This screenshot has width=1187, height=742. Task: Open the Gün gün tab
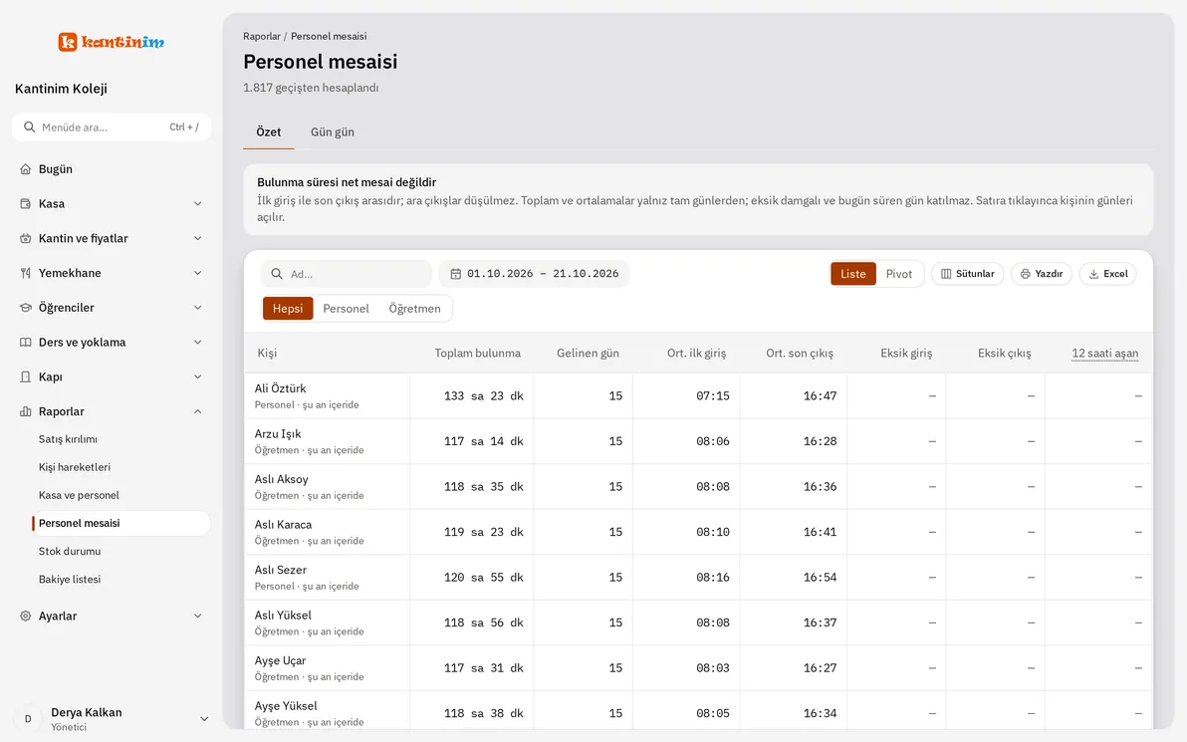(x=333, y=132)
